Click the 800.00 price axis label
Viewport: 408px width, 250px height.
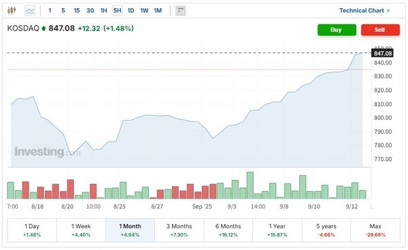point(383,118)
